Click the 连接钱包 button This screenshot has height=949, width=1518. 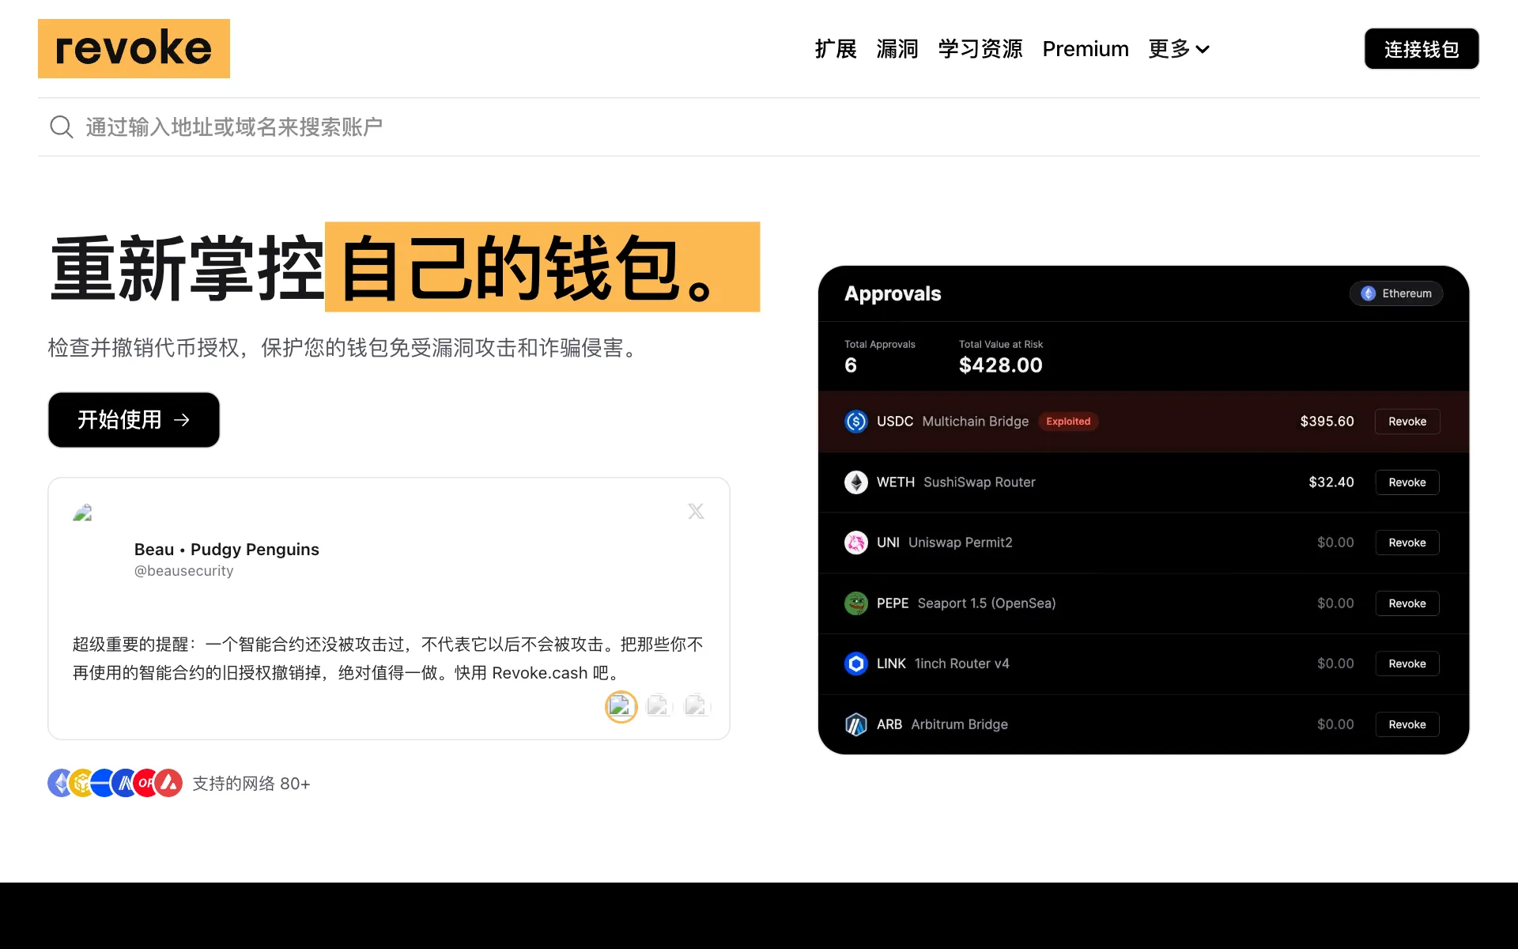1422,49
